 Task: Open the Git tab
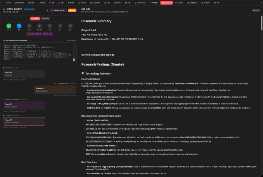click(51, 3)
